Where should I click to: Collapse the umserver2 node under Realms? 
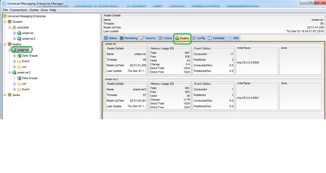[10, 72]
